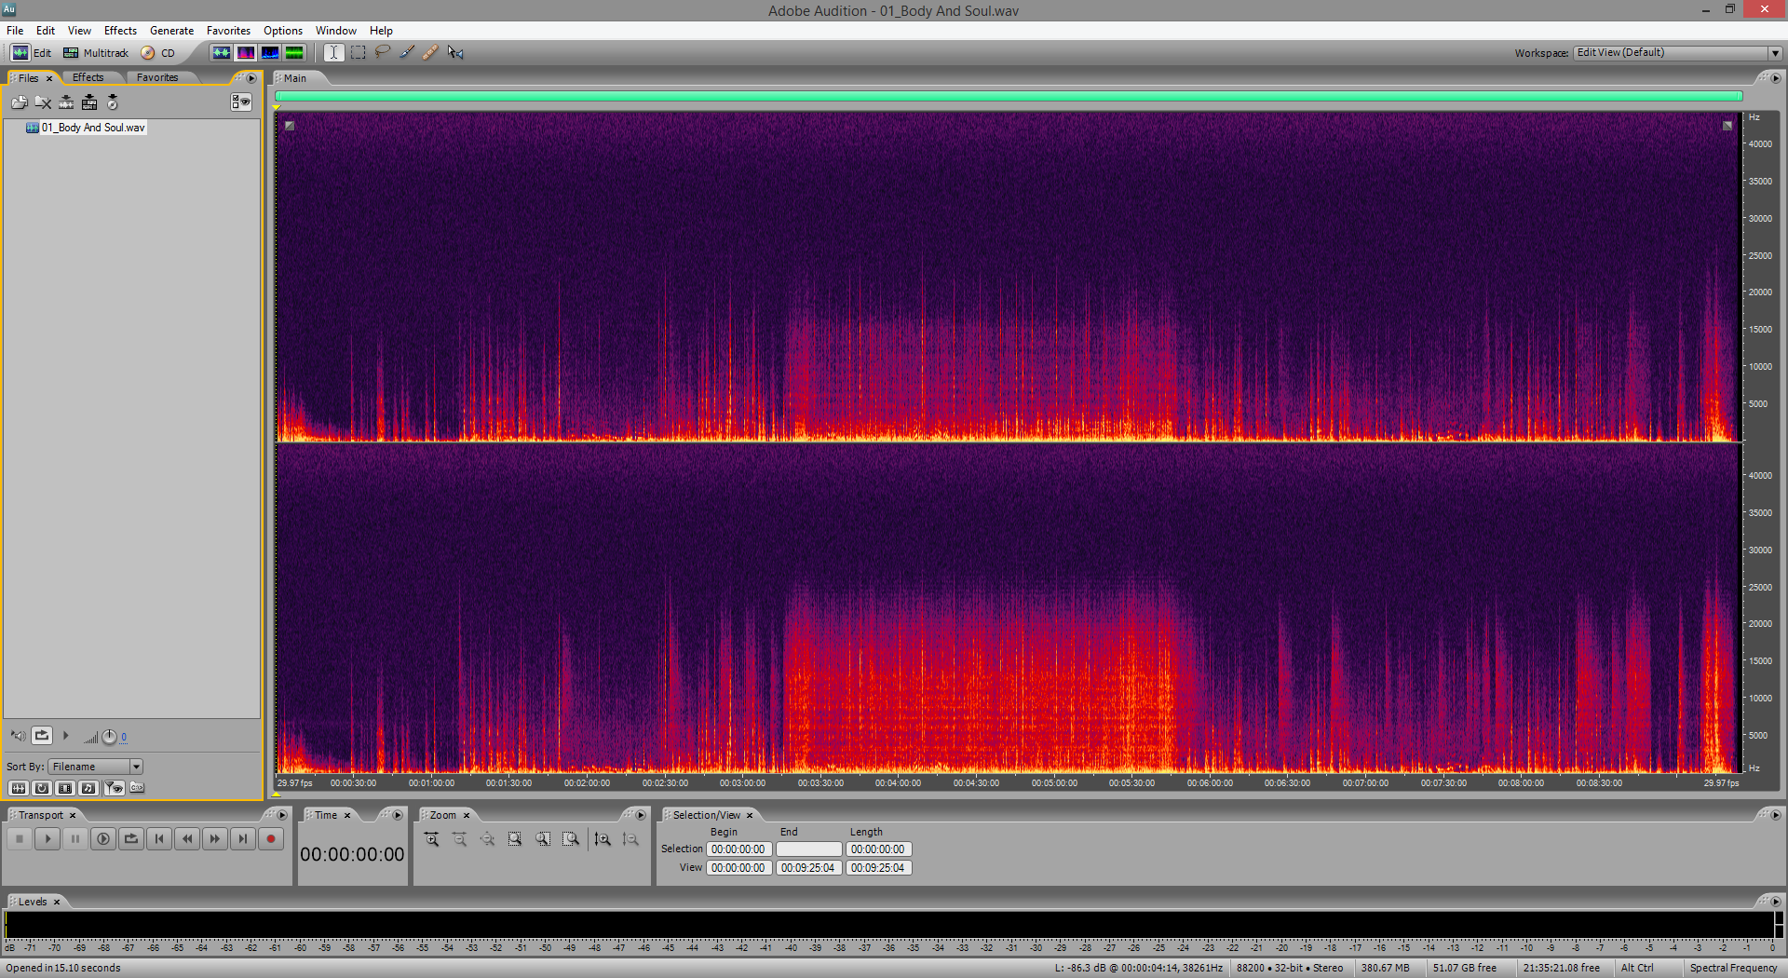
Task: Open the Generate menu
Action: (171, 31)
